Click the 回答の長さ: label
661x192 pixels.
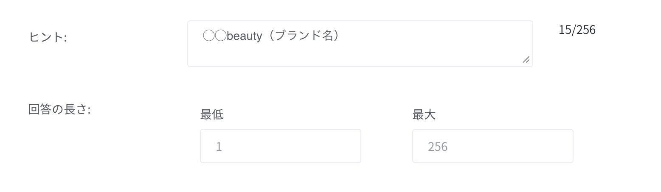pyautogui.click(x=59, y=109)
